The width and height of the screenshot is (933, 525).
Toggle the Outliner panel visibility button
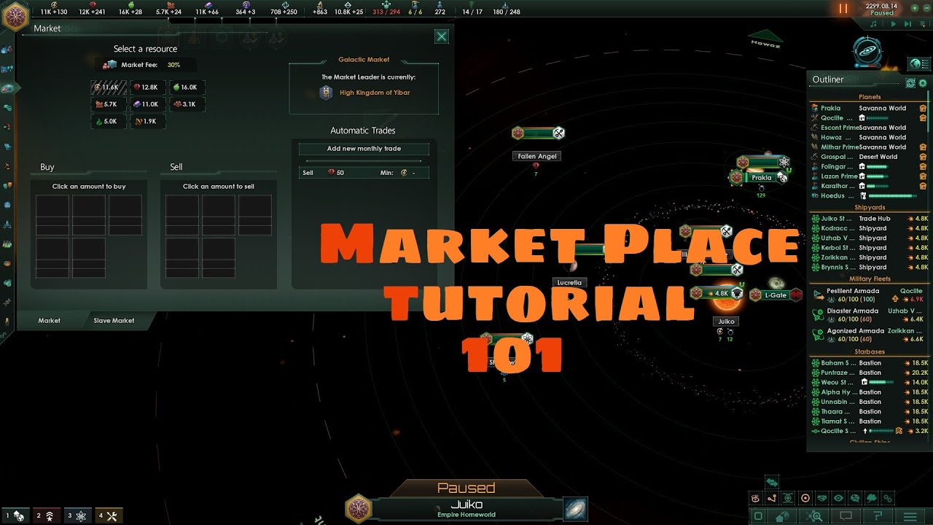tap(918, 63)
